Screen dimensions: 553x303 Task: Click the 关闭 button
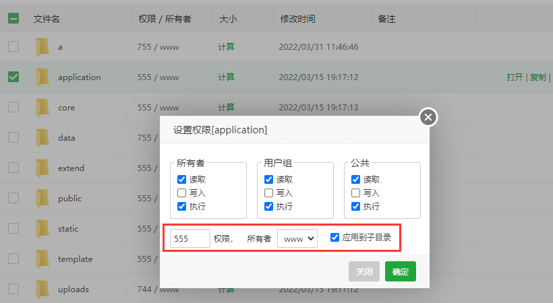[x=364, y=271]
